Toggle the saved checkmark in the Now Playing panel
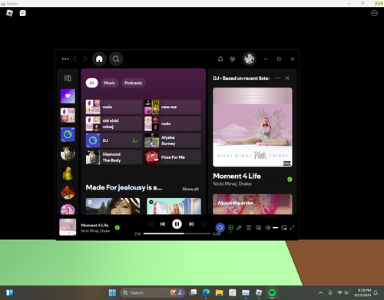The image size is (384, 300). [290, 180]
